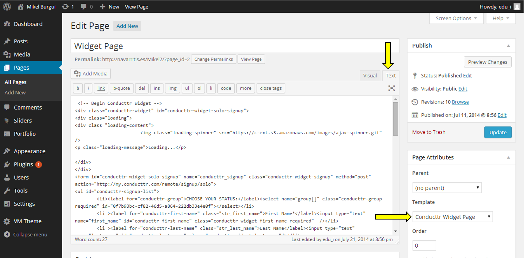Viewport: 524px width, 258px height.
Task: Open the WordPress logo menu
Action: click(x=7, y=7)
